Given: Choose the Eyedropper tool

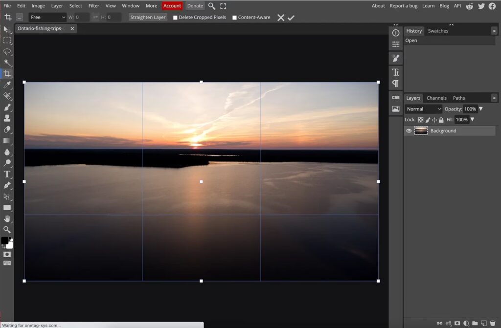Looking at the screenshot, I should (7, 85).
